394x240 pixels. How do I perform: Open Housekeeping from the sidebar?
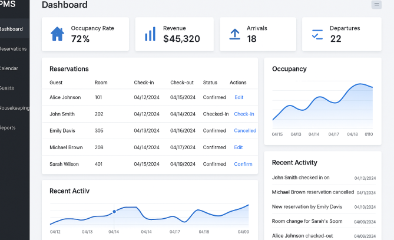tap(15, 108)
